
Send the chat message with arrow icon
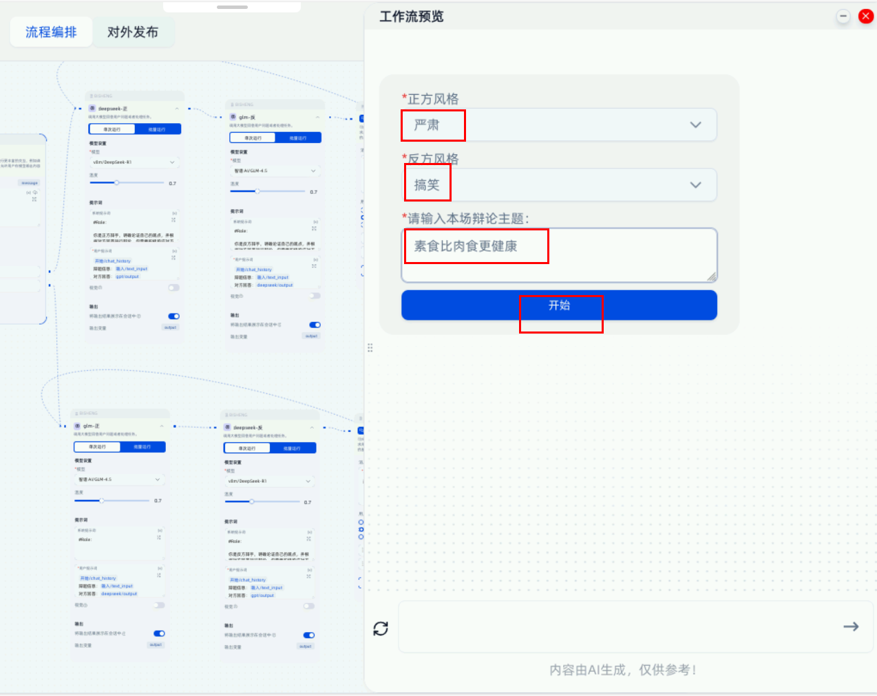(851, 627)
